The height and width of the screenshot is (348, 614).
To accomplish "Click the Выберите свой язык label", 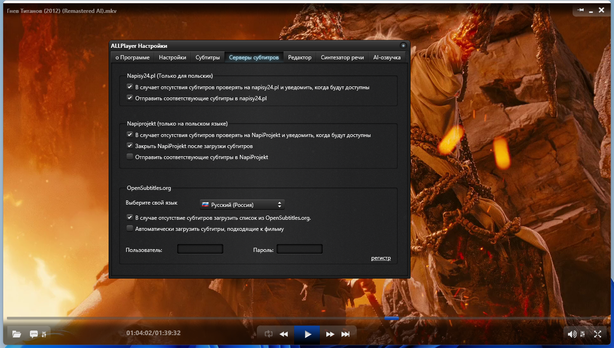I will [x=151, y=203].
